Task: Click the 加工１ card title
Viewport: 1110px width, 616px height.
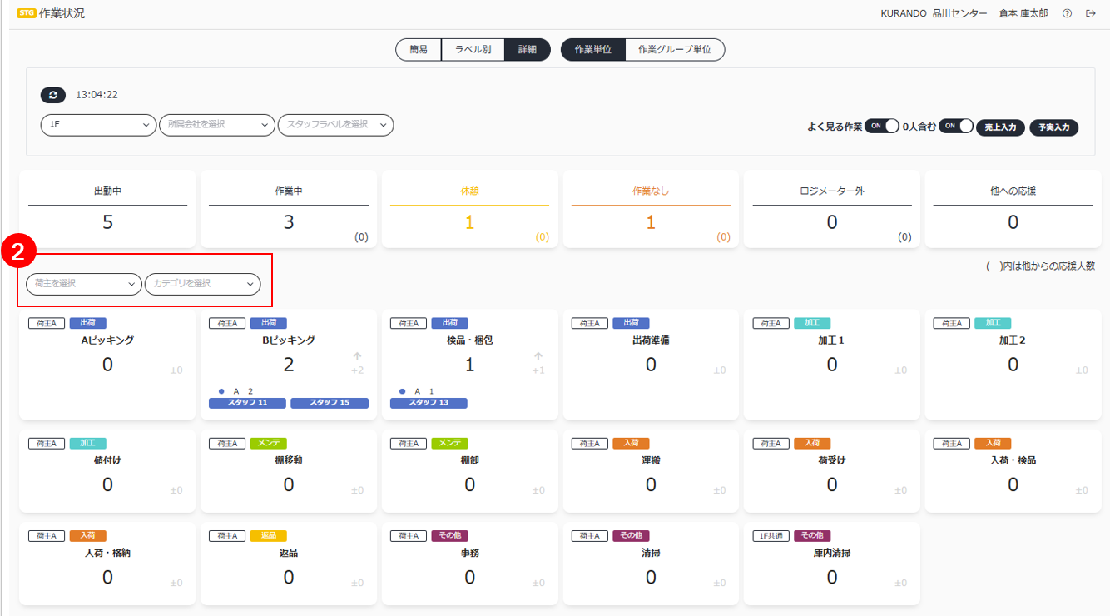Action: [x=832, y=340]
